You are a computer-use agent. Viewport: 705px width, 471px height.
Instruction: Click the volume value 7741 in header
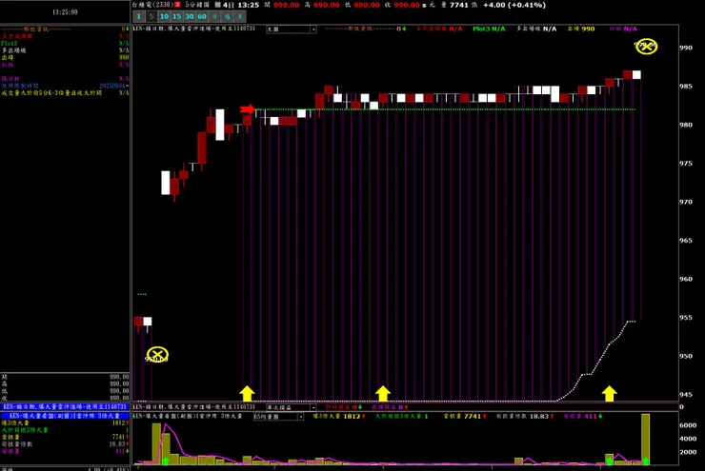tap(459, 5)
